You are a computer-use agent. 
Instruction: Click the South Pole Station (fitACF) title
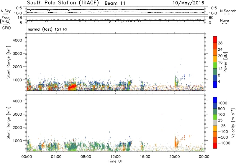point(63,3)
